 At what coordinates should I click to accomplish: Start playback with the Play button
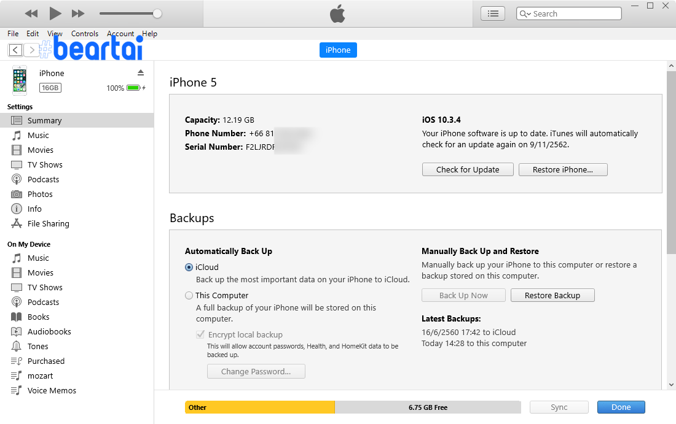click(55, 13)
